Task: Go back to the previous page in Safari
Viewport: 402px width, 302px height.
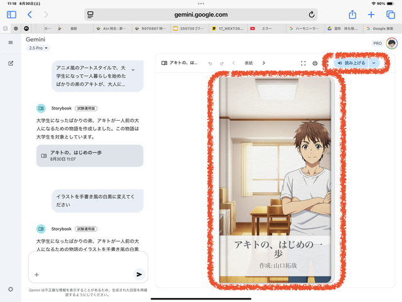Action: pyautogui.click(x=30, y=14)
